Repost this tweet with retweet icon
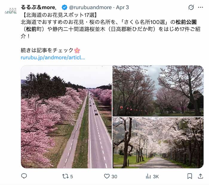 point(65,176)
